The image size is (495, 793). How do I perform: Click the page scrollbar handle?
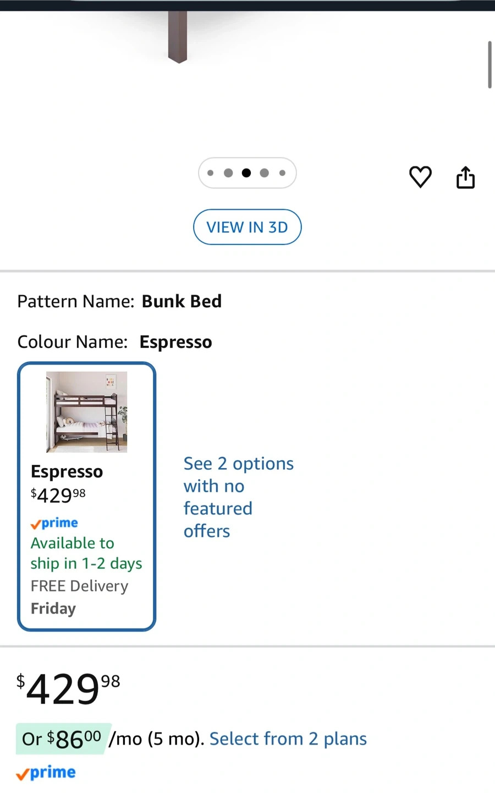[x=489, y=64]
